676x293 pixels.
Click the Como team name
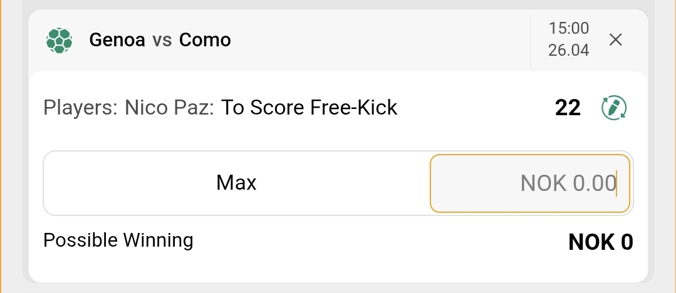(x=205, y=41)
